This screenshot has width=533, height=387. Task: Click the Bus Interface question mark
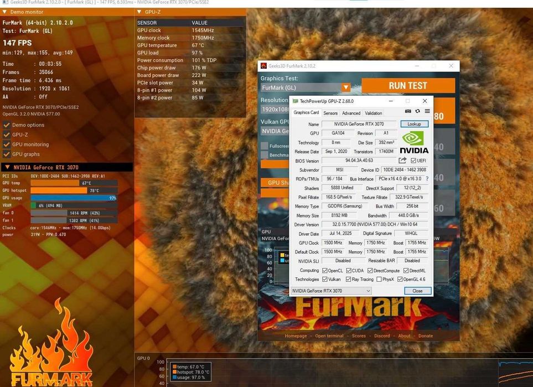pos(427,179)
